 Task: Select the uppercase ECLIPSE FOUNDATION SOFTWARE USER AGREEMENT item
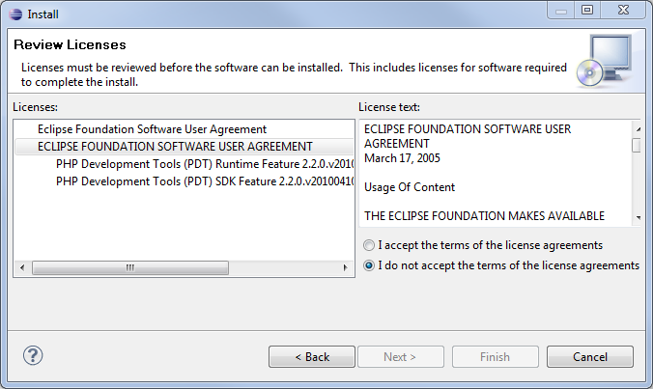175,147
